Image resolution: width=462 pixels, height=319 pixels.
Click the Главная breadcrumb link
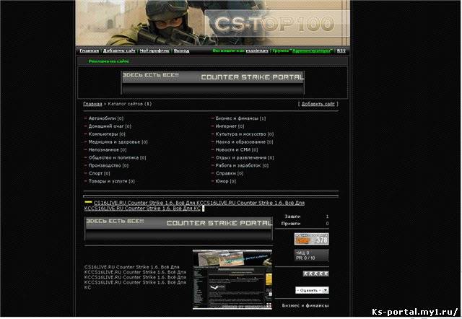click(92, 104)
